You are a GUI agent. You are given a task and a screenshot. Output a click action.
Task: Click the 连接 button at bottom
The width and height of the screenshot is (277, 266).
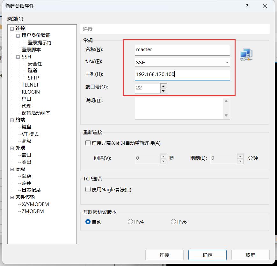point(164,255)
